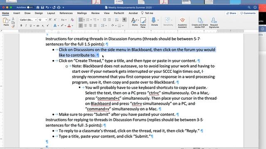The image size is (266, 149).
Task: Open the Acrobat tab
Action: (x=133, y=13)
